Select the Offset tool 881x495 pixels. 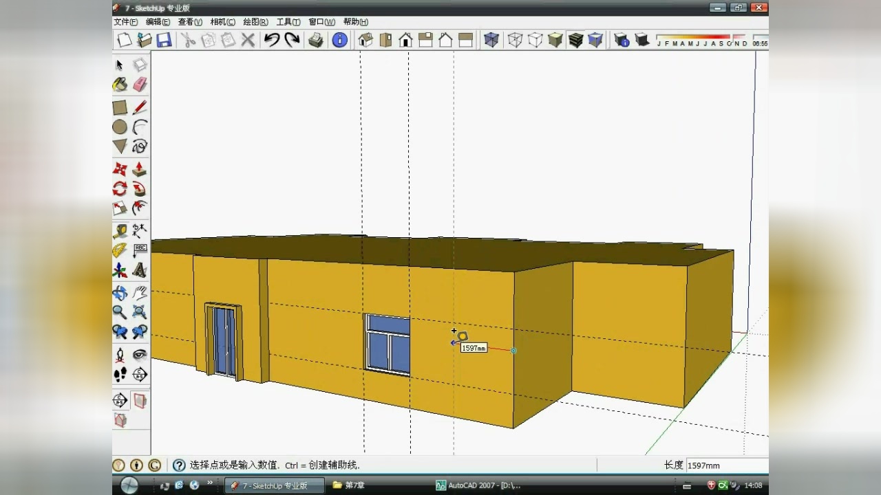pyautogui.click(x=140, y=208)
